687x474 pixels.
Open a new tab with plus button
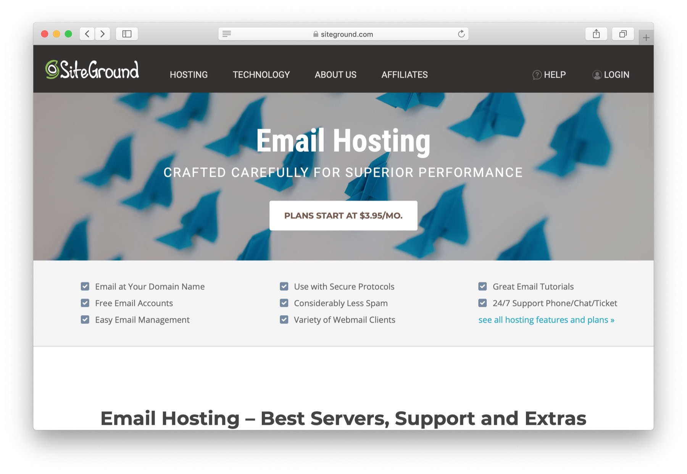click(646, 37)
